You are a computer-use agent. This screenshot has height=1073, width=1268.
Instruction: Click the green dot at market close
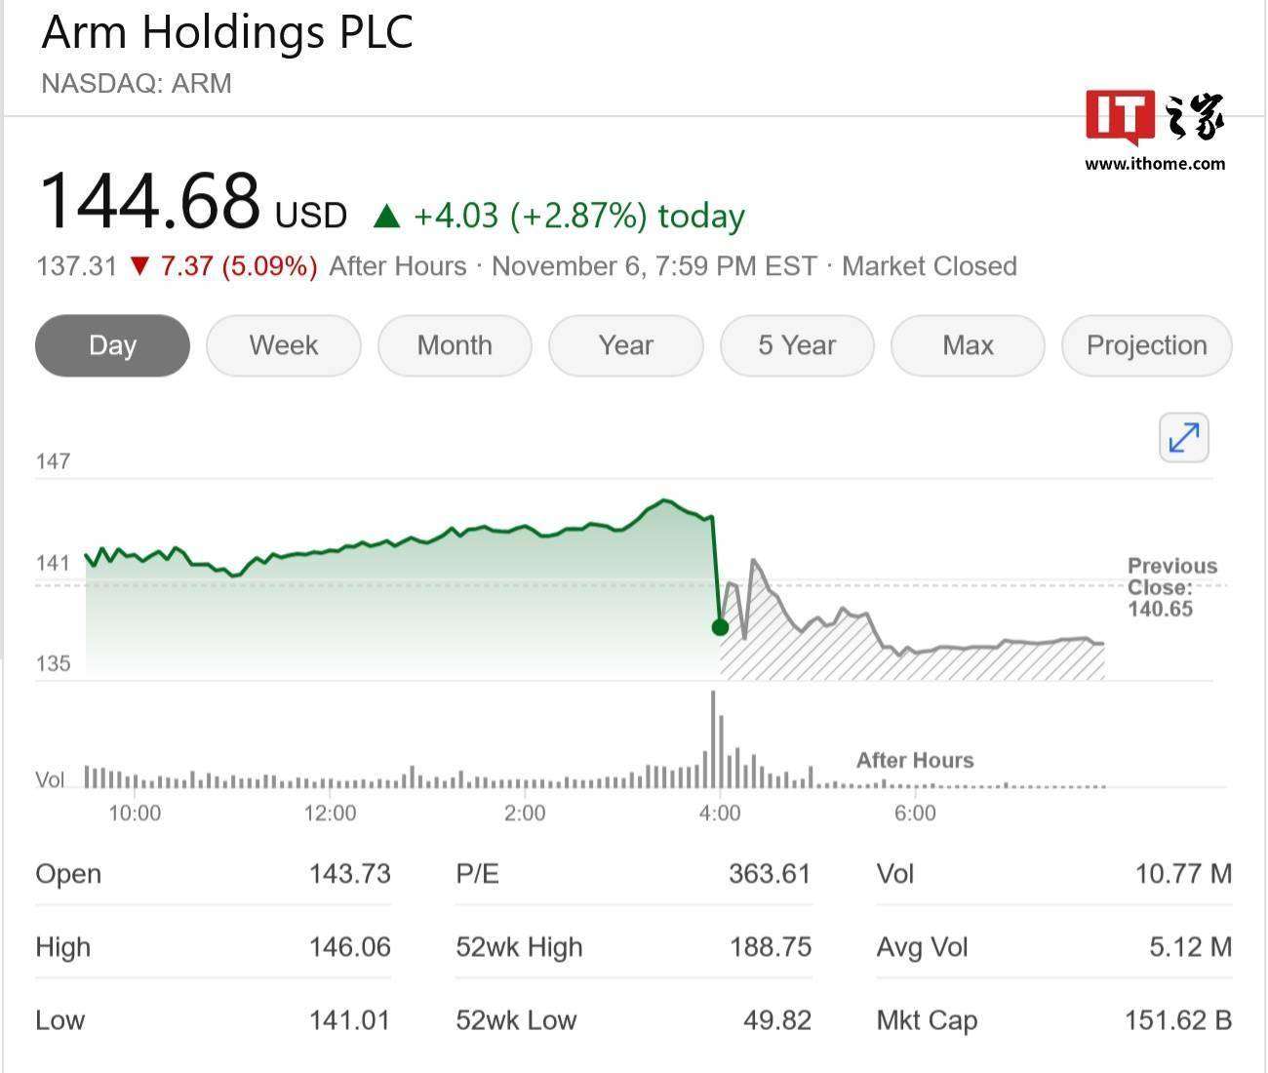[x=720, y=627]
